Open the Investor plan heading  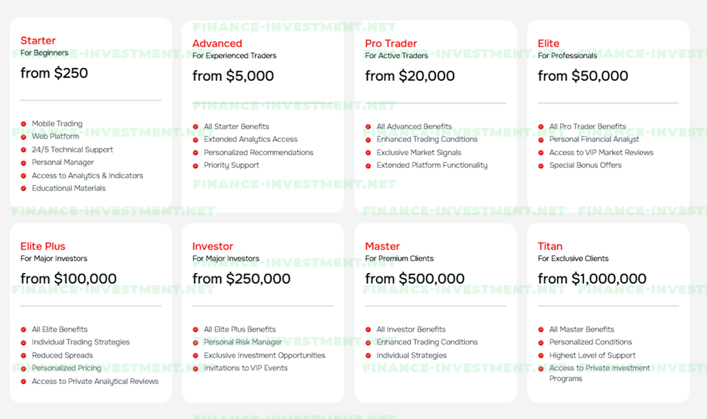pyautogui.click(x=213, y=246)
